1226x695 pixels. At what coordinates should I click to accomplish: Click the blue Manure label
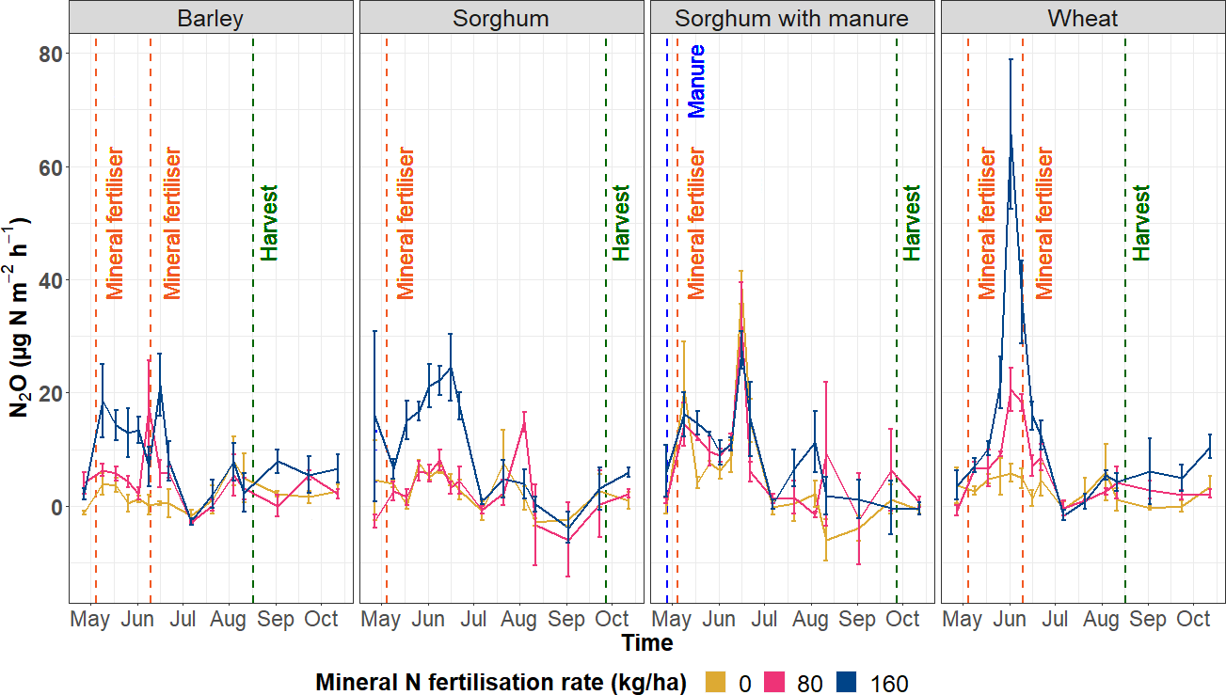pos(696,82)
